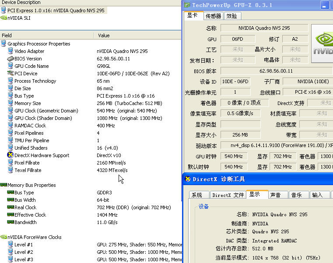Click the 10DE-06FD / 10DE-062E PCI device value

tap(133, 74)
